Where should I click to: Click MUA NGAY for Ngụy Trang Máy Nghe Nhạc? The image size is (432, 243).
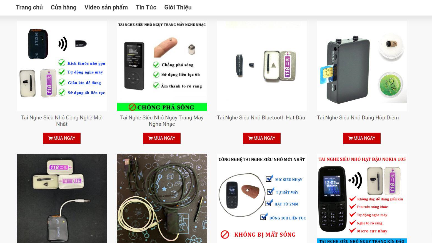click(162, 138)
